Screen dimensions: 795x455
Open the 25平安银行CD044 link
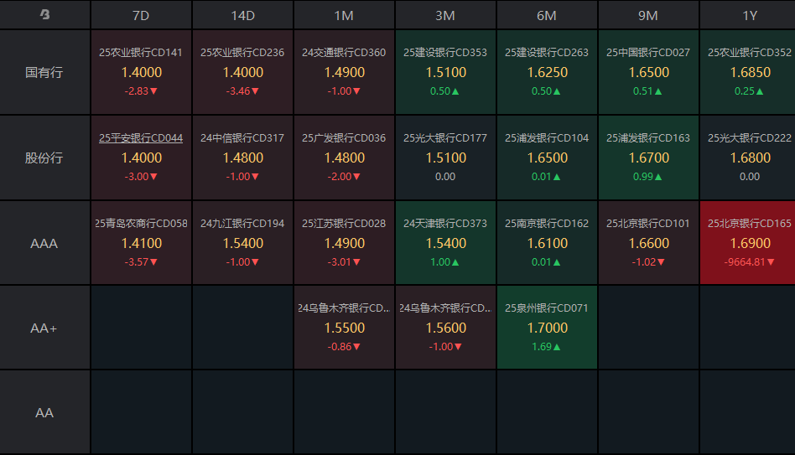(141, 138)
